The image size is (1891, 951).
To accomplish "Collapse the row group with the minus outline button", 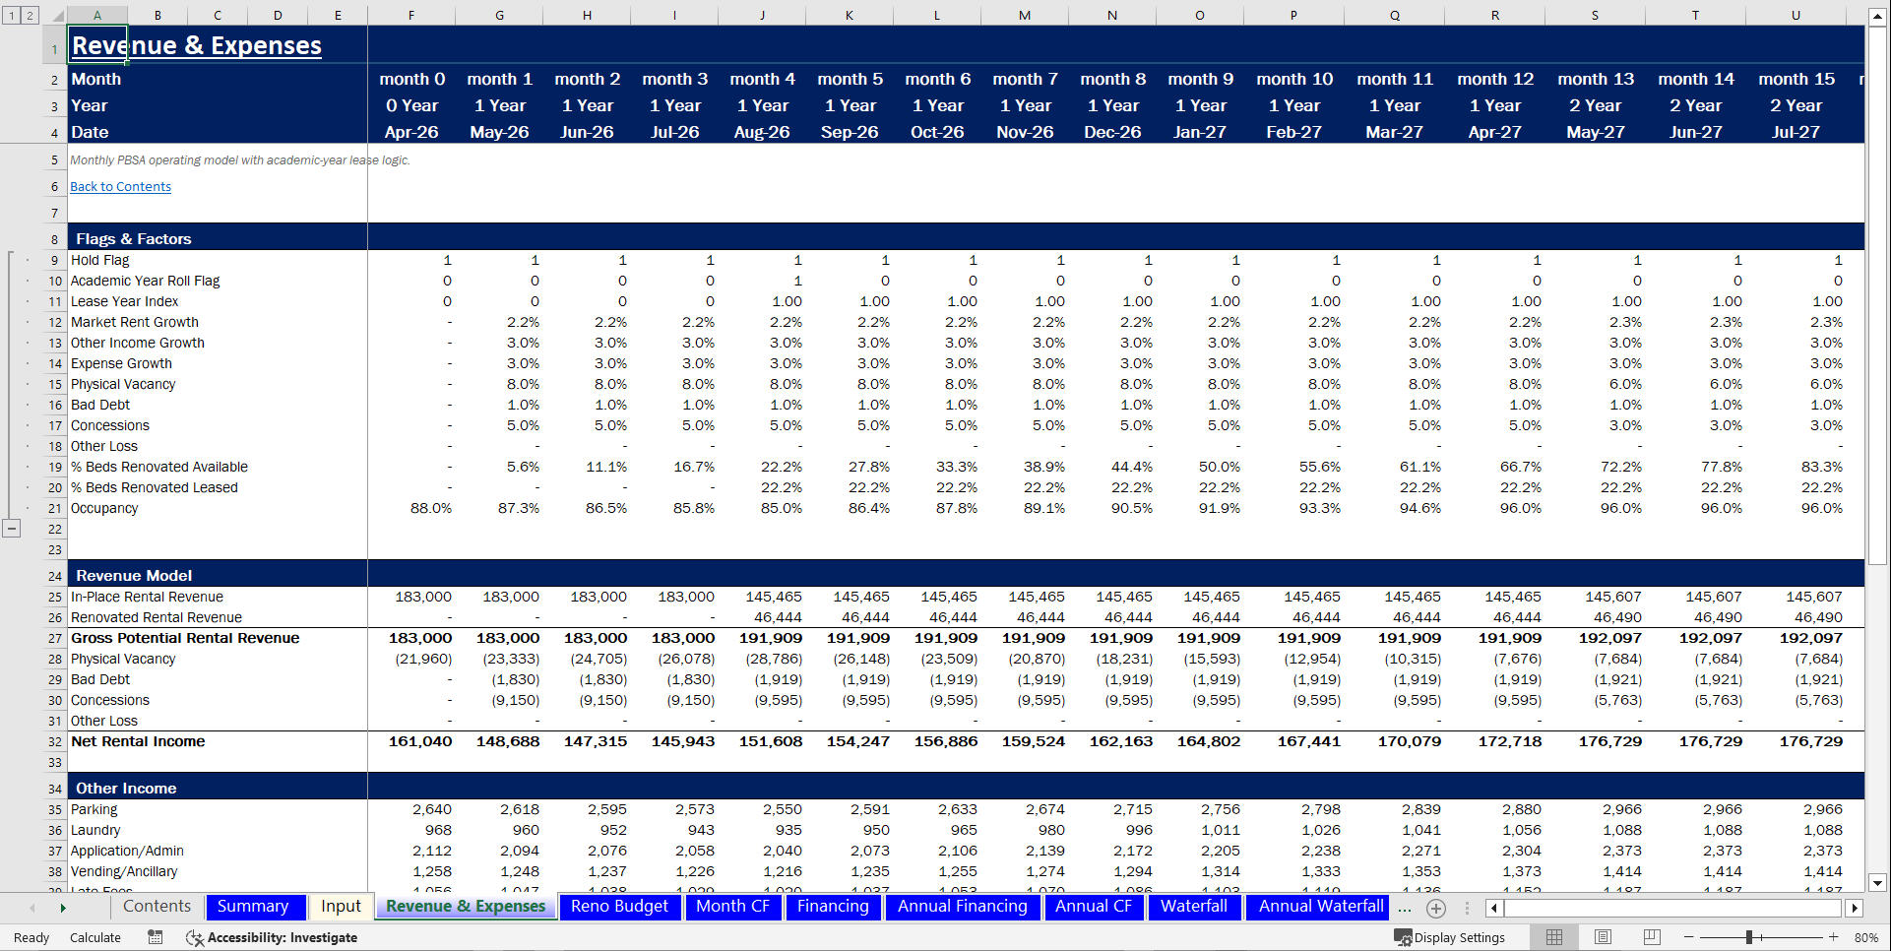I will 12,529.
